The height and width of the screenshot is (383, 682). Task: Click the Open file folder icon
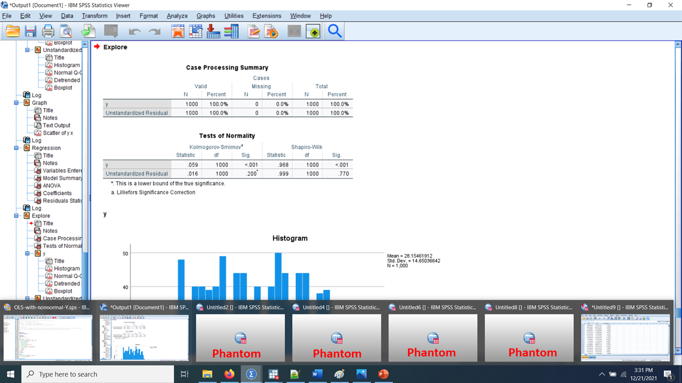pos(13,31)
